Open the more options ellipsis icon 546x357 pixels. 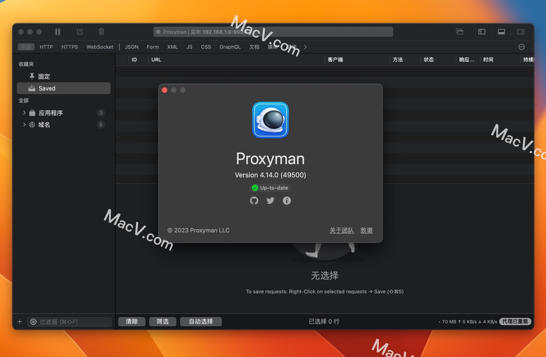(x=522, y=47)
